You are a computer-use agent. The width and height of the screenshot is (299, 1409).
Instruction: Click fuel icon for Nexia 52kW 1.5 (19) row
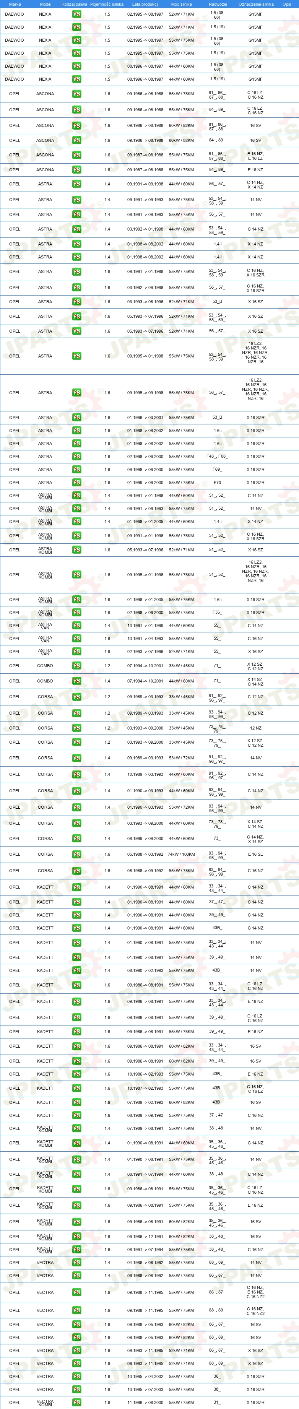pos(76,27)
